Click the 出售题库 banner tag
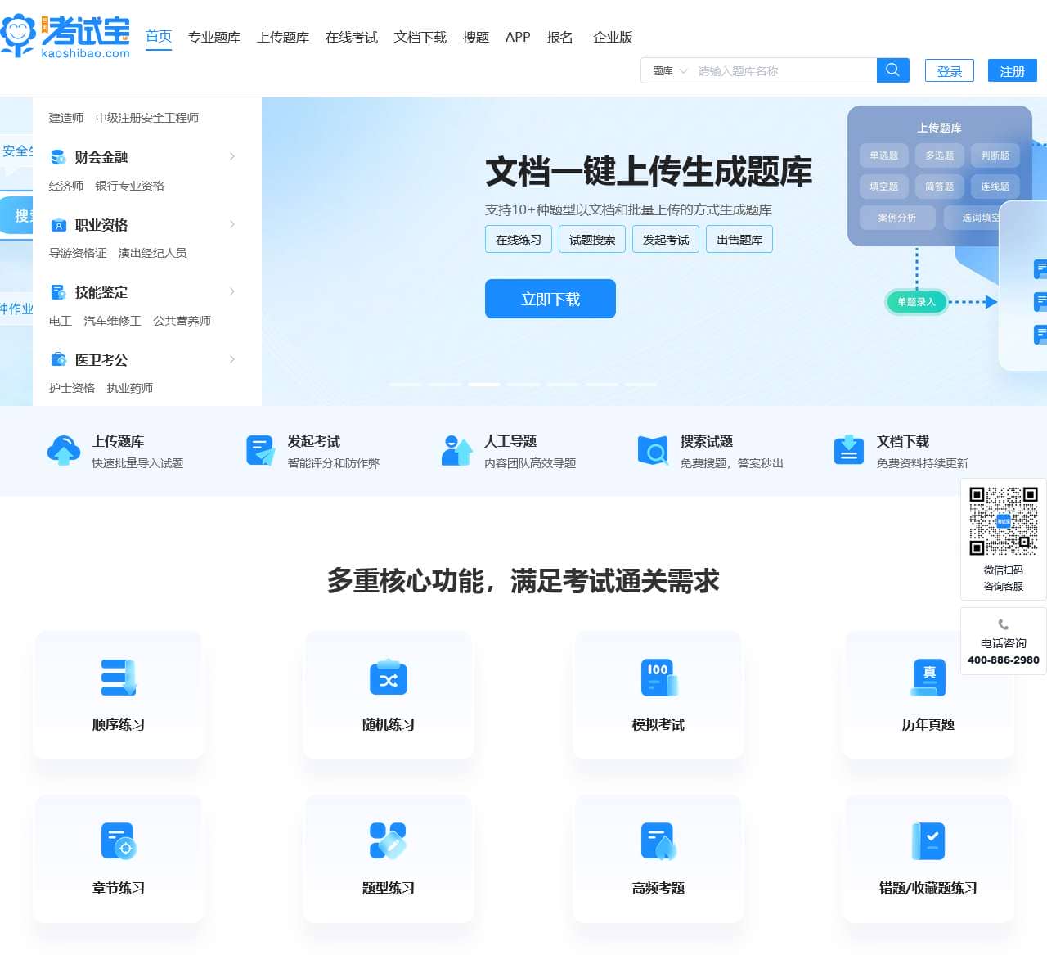Viewport: 1047px width, 955px height. point(739,239)
